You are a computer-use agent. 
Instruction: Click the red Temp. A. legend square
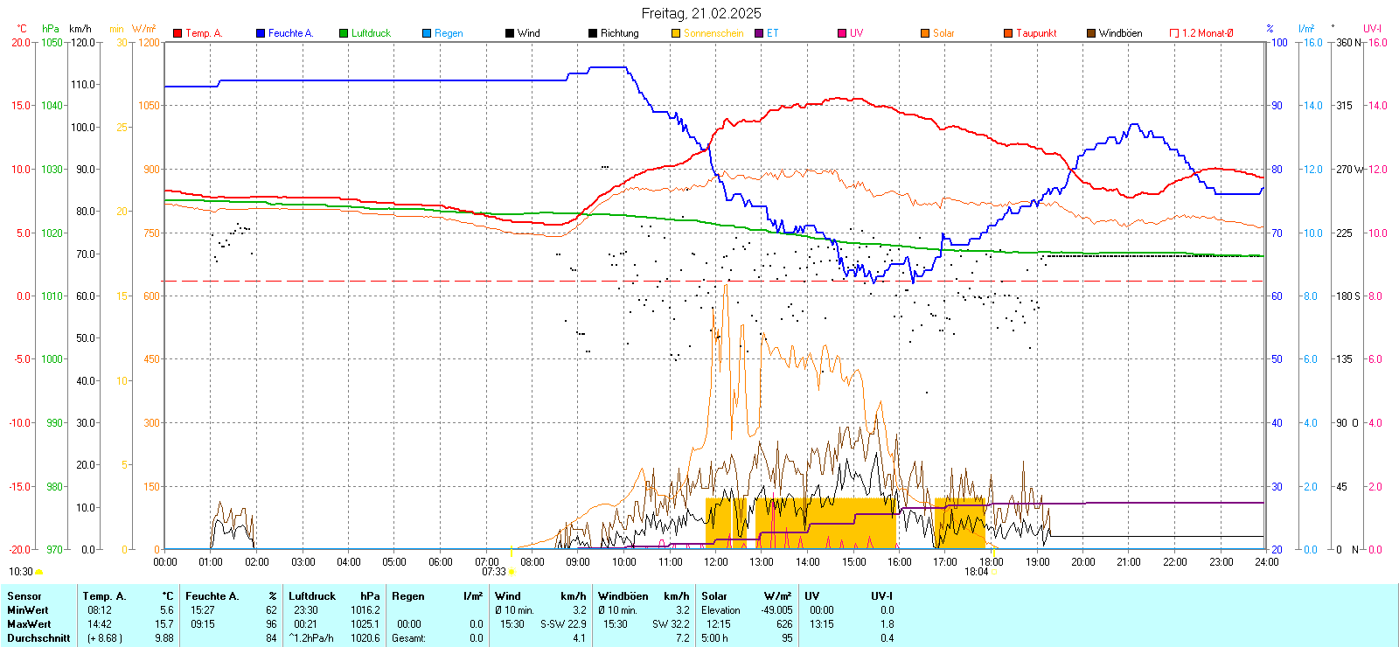(177, 33)
